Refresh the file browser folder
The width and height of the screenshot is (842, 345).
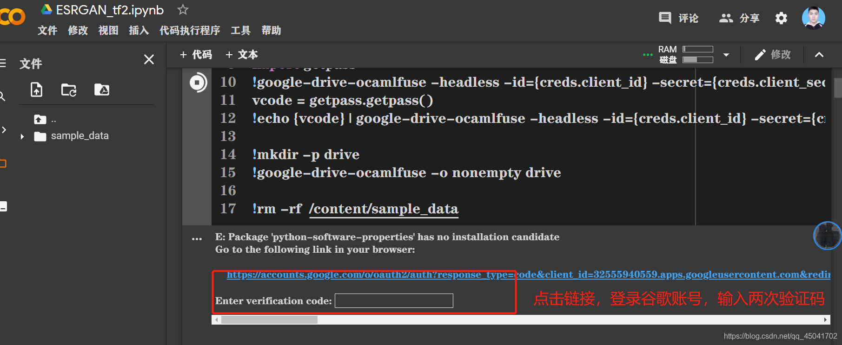[x=69, y=89]
